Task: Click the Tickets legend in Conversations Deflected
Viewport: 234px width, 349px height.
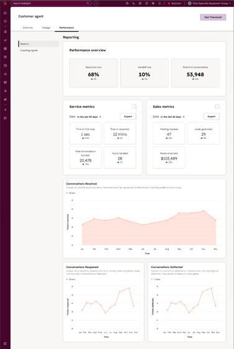Action: [156, 279]
